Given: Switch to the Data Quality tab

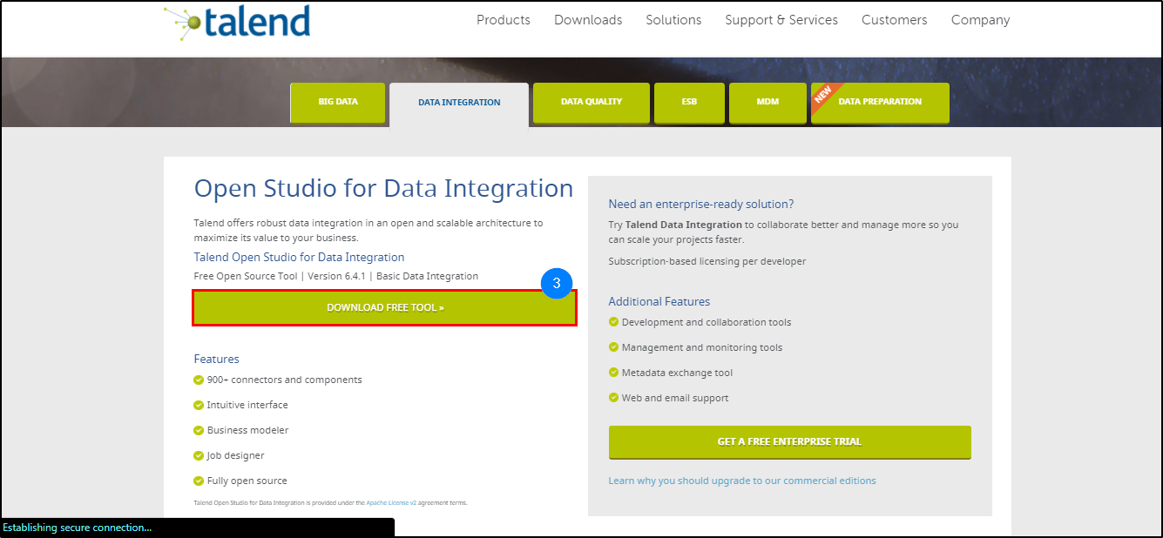Looking at the screenshot, I should click(592, 102).
